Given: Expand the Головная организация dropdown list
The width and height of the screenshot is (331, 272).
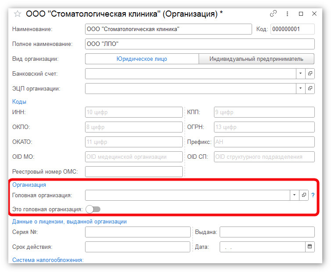Looking at the screenshot, I should [294, 195].
